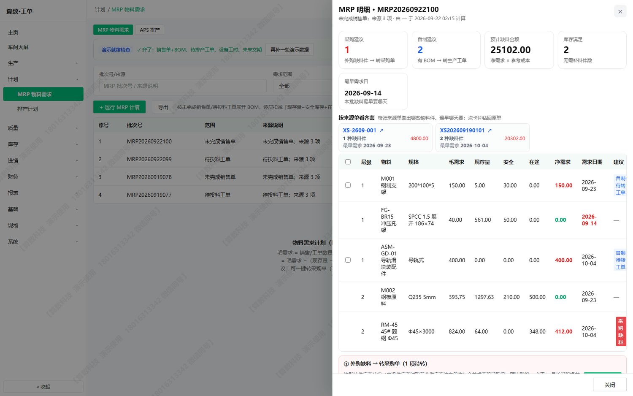The image size is (633, 396).
Task: Click 再补一轮演示数据 button
Action: click(x=289, y=50)
